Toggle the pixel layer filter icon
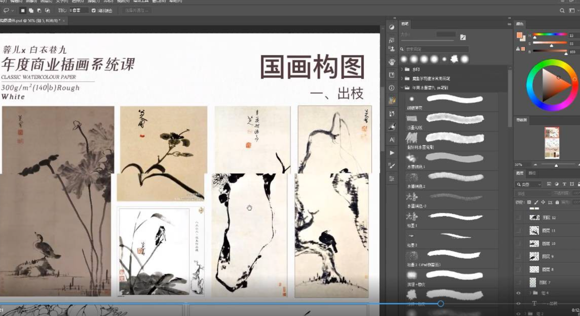580x316 pixels. 549,184
